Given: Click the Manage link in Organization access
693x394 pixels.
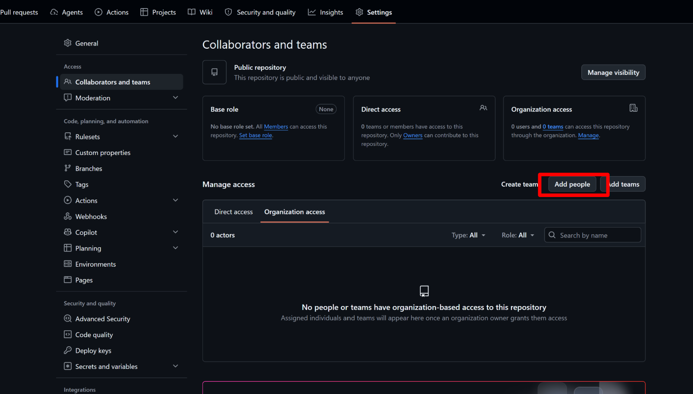Looking at the screenshot, I should pyautogui.click(x=588, y=135).
